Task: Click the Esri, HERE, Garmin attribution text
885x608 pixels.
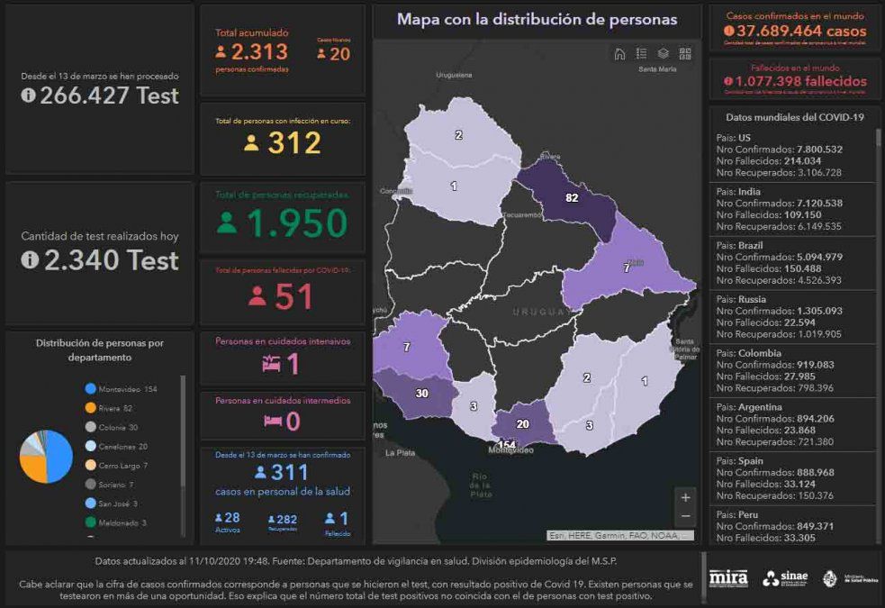Action: click(x=621, y=536)
